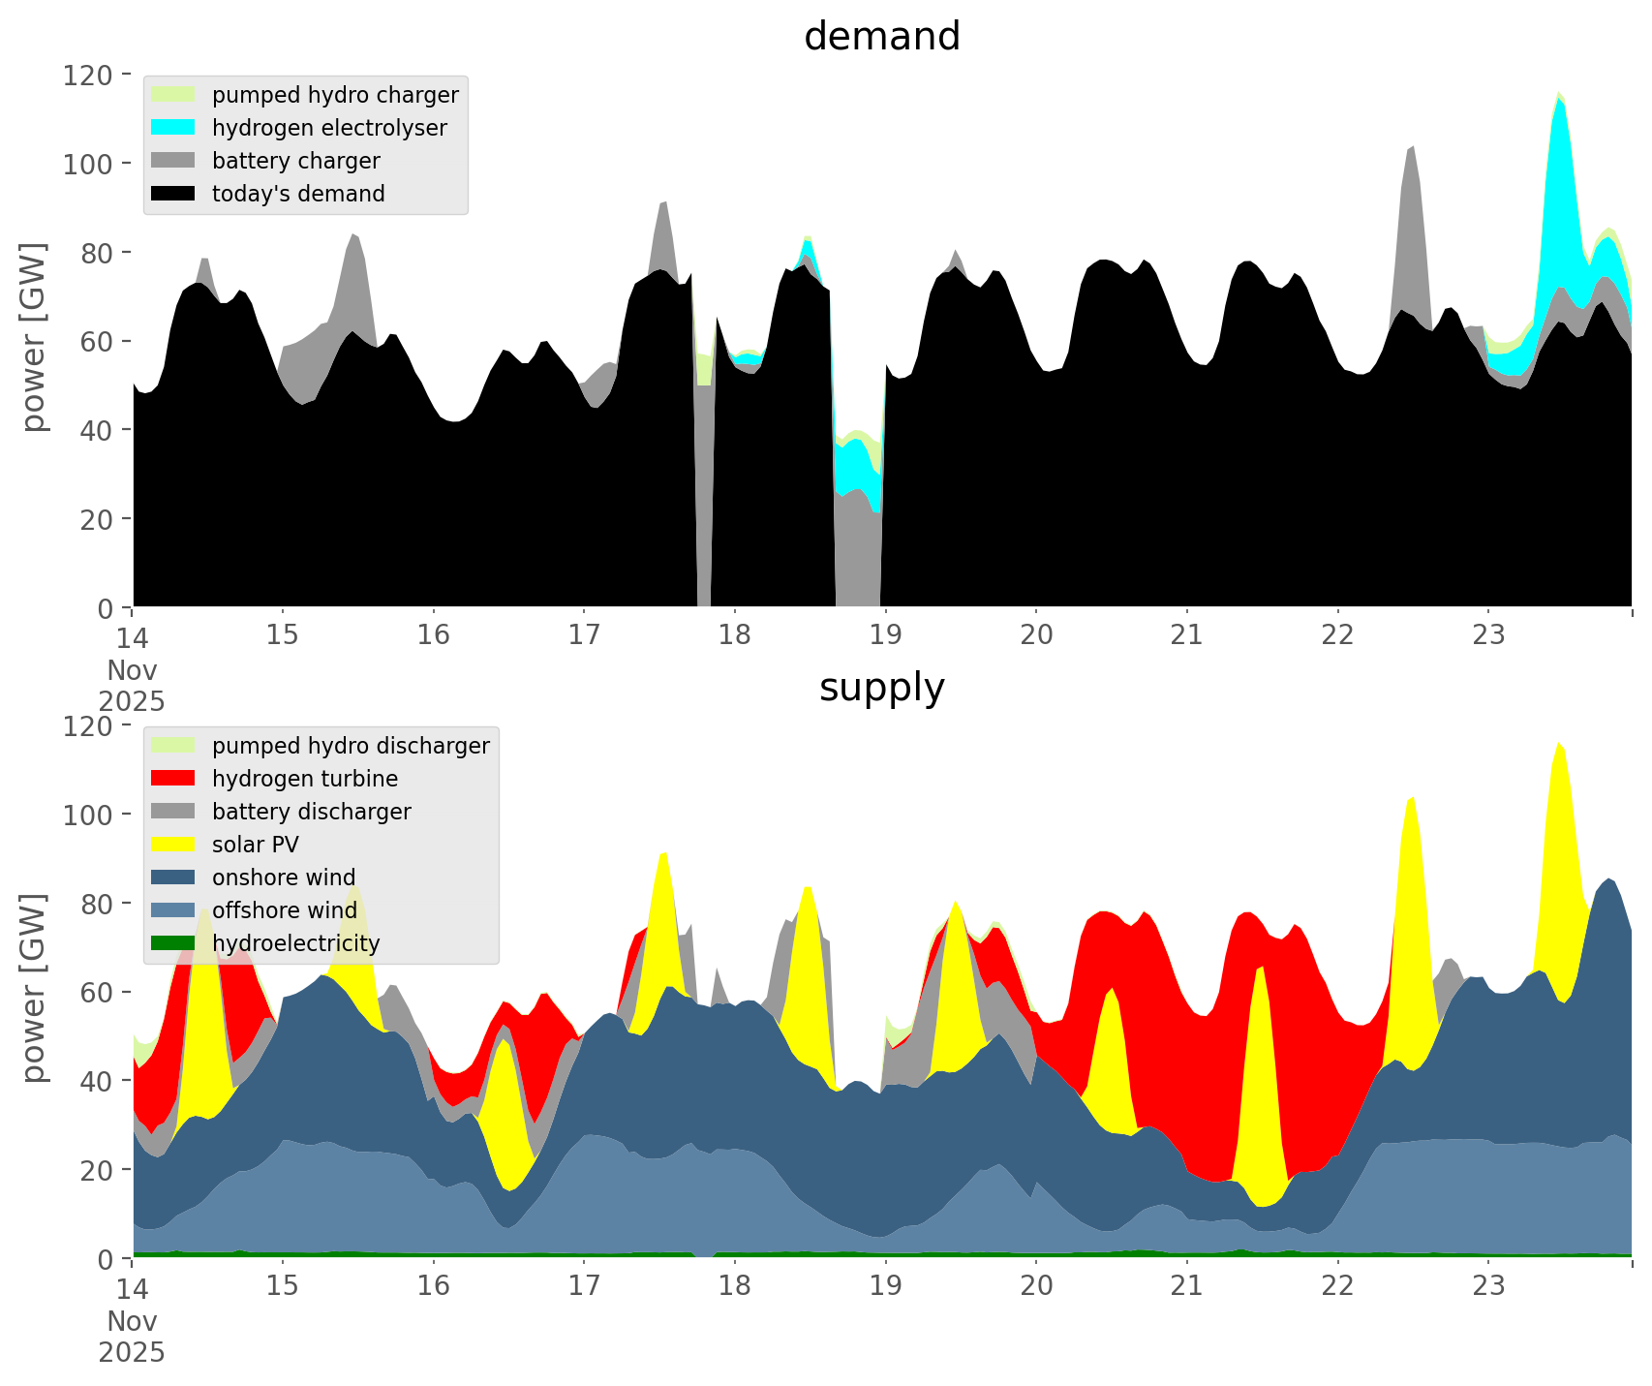Click date tick 19 on the demand chart
This screenshot has height=1386, width=1652.
click(x=885, y=635)
